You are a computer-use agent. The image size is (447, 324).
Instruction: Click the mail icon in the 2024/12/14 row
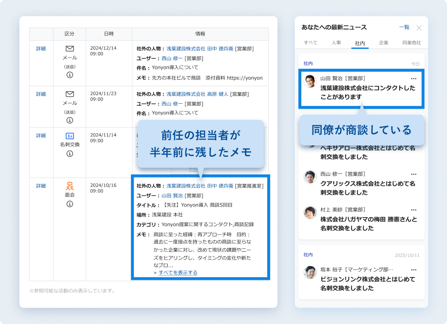(x=70, y=49)
